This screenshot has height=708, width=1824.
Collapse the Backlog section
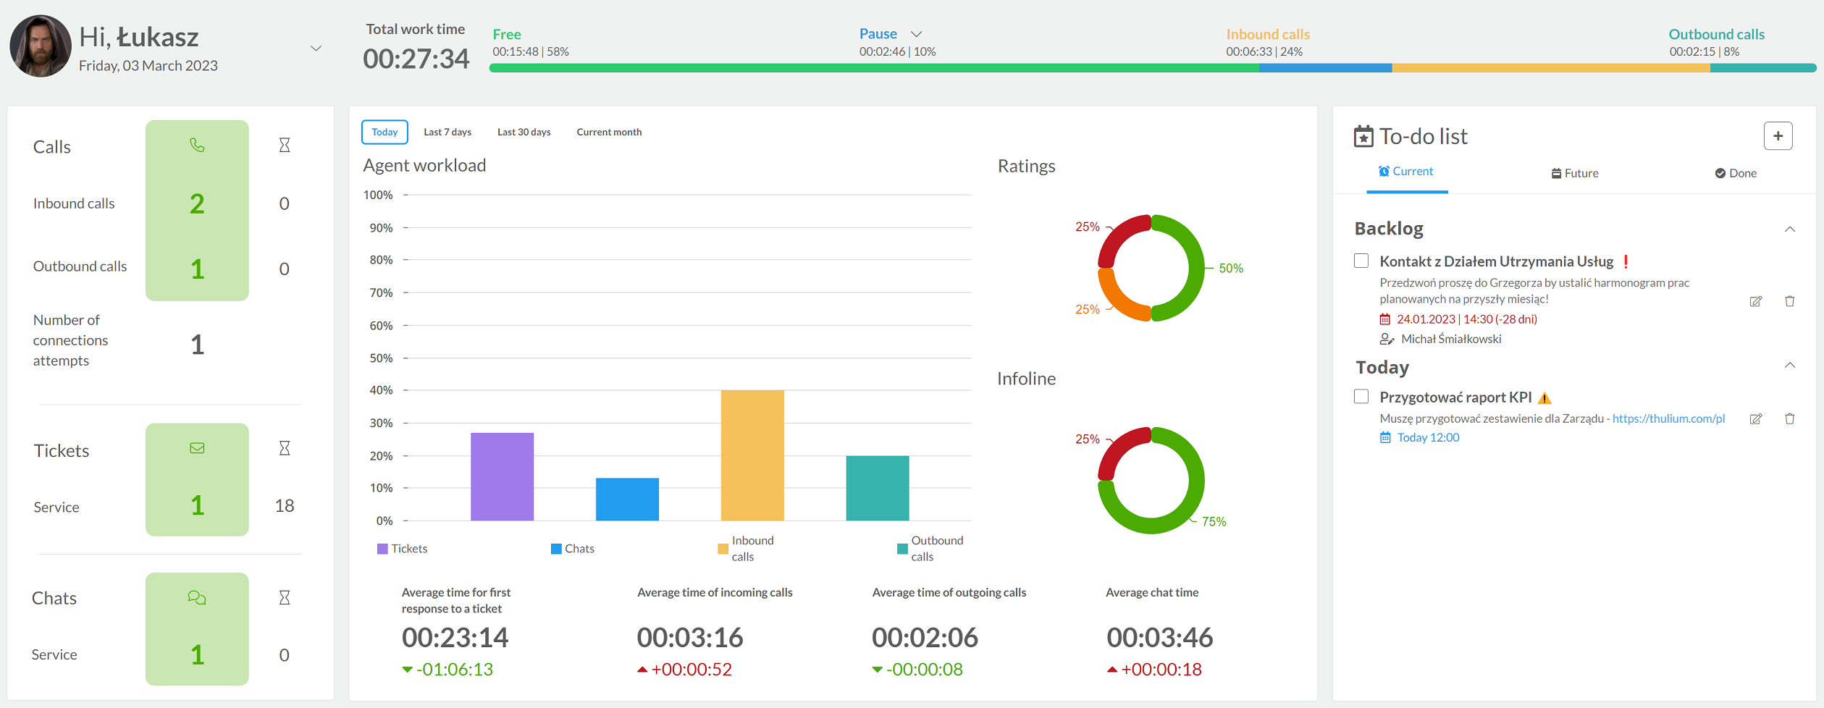point(1790,229)
